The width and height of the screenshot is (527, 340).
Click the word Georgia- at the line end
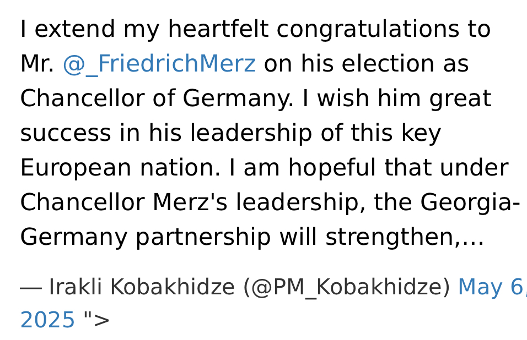pyautogui.click(x=470, y=203)
